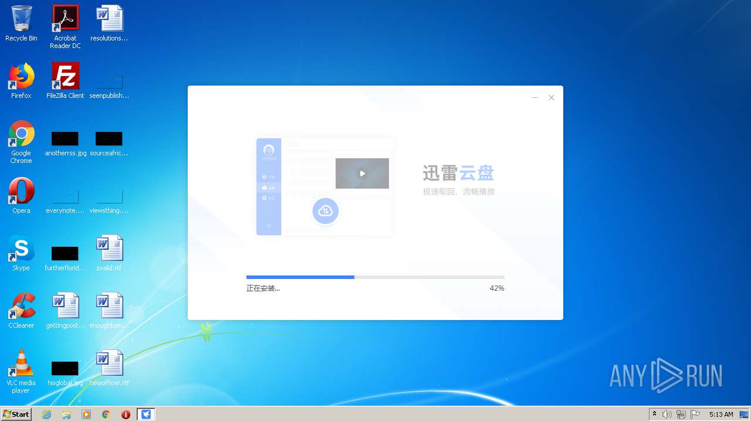Launch Firefox from the desktop
The width and height of the screenshot is (751, 422).
pos(21,81)
